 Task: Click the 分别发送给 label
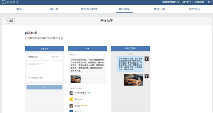click(33, 57)
